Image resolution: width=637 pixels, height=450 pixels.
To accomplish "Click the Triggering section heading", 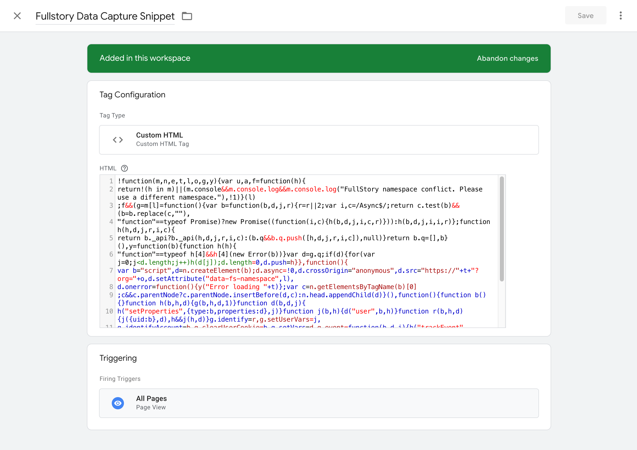I will coord(118,358).
